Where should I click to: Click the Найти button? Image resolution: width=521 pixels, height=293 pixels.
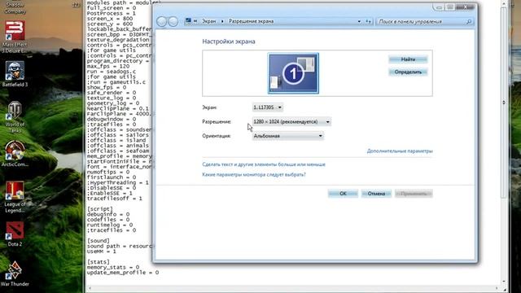pyautogui.click(x=408, y=59)
